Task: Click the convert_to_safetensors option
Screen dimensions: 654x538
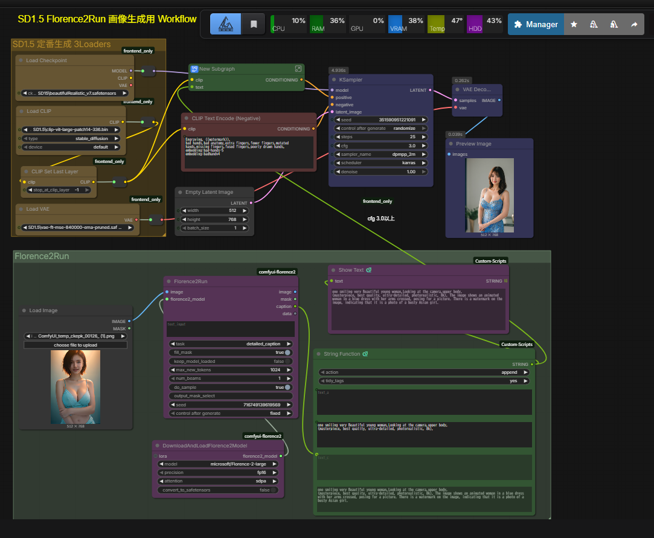Action: 218,490
